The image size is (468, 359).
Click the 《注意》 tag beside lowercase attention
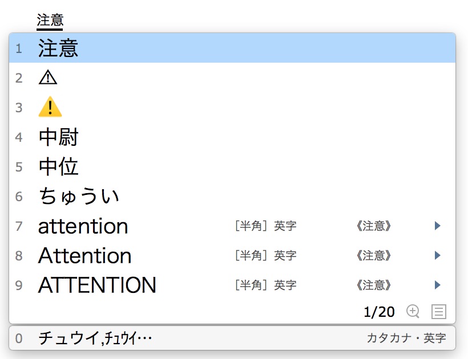[374, 226]
